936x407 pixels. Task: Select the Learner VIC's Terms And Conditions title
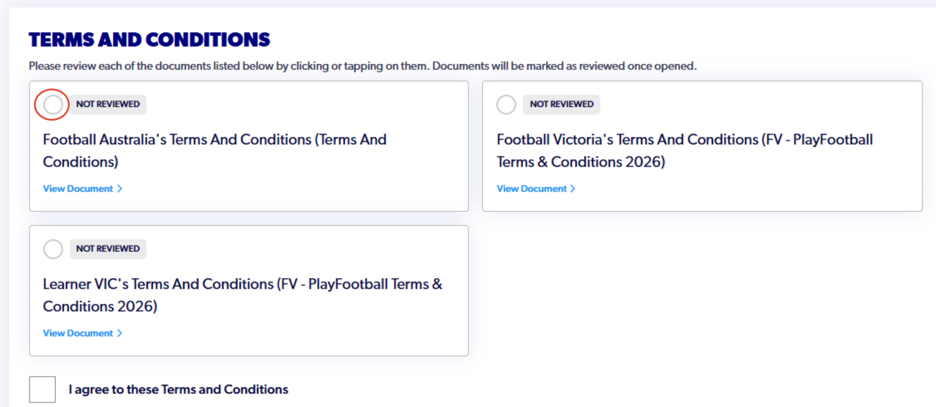243,295
